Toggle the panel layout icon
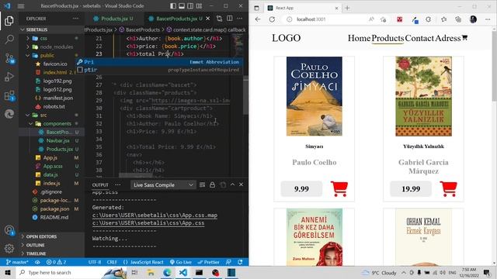497x279 pixels. click(182, 6)
